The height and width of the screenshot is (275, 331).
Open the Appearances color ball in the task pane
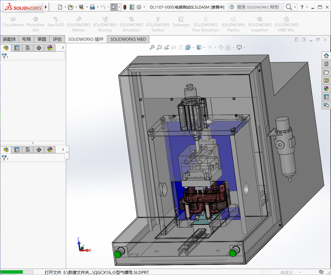pyautogui.click(x=326, y=89)
